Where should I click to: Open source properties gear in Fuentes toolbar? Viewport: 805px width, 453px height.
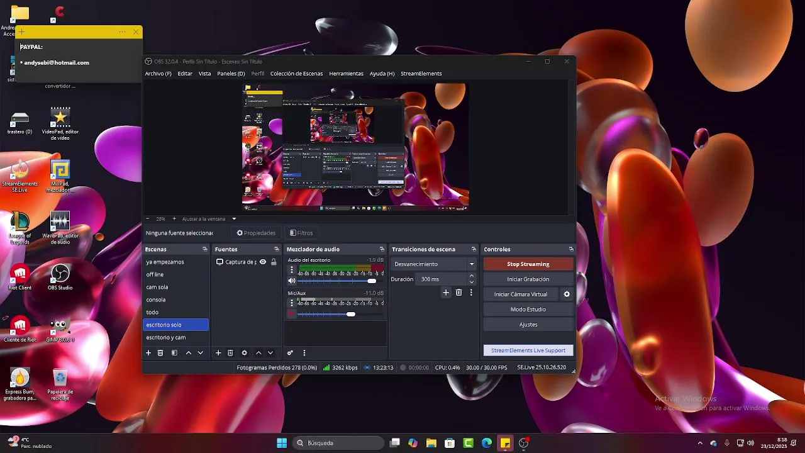(245, 353)
